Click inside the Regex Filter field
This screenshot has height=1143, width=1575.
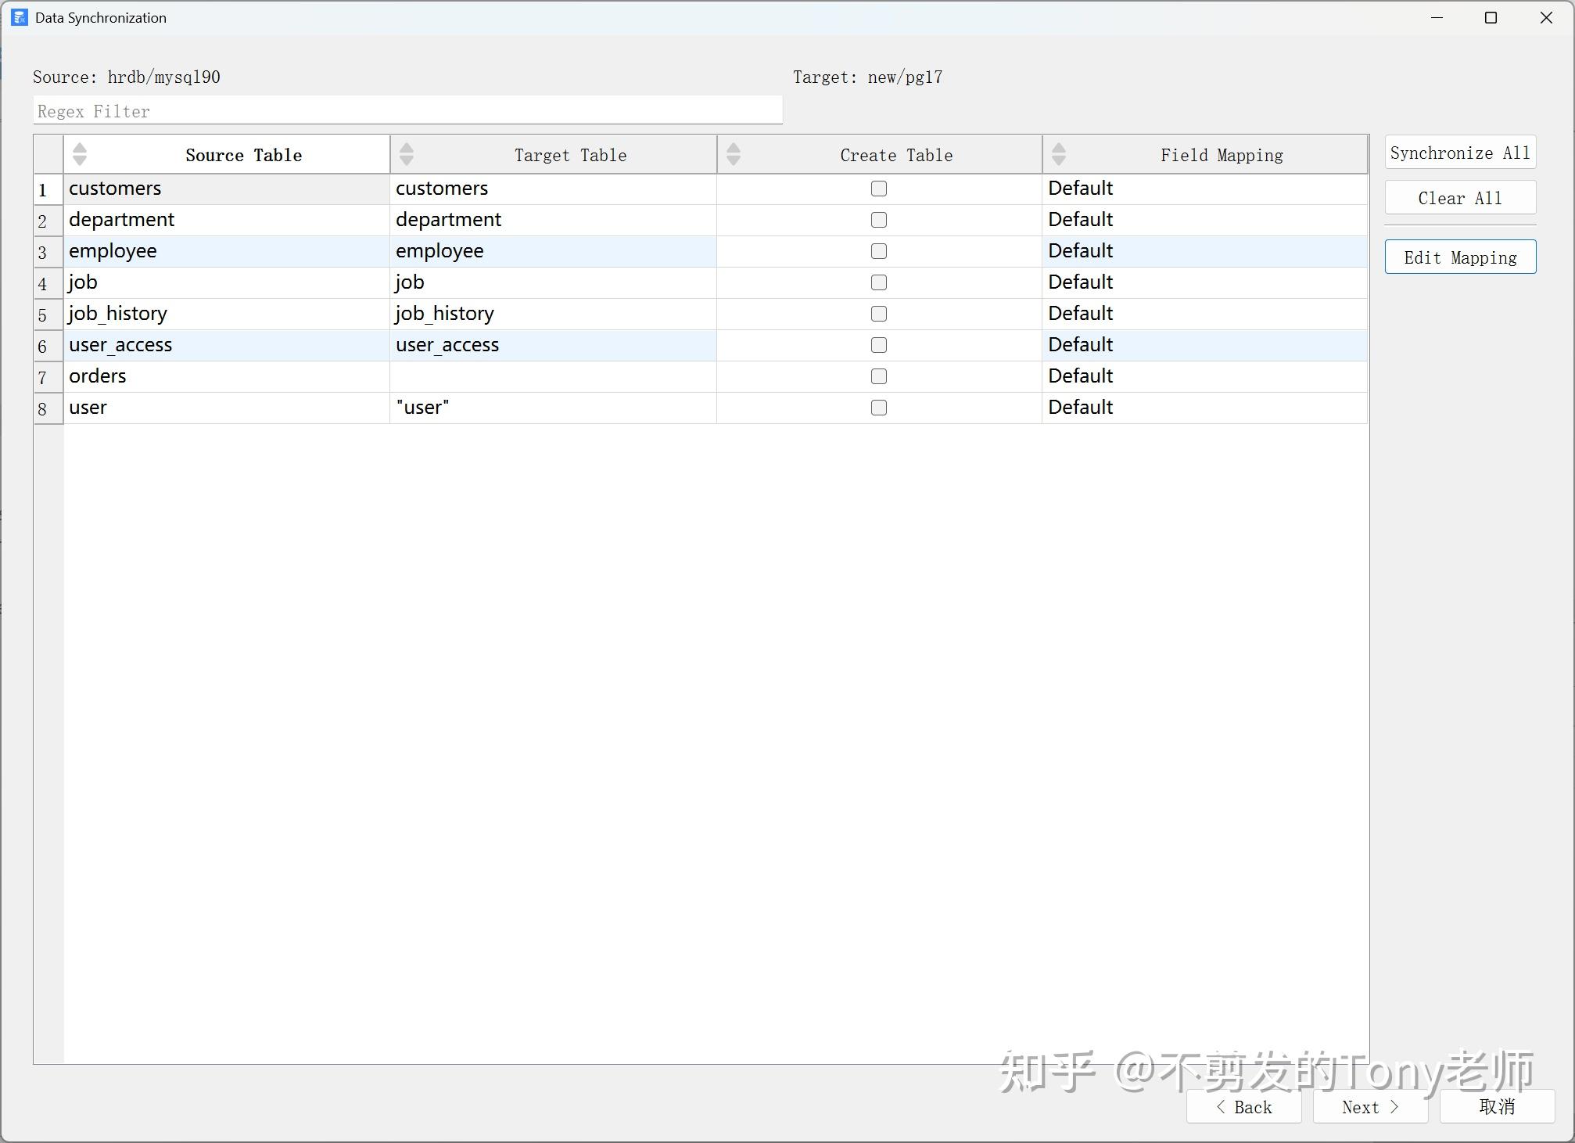click(407, 110)
